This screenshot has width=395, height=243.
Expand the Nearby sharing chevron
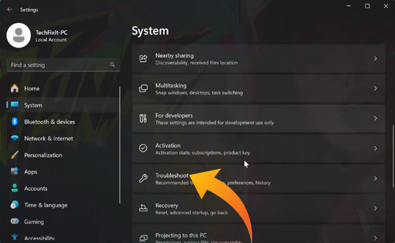coord(375,59)
